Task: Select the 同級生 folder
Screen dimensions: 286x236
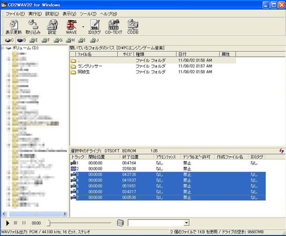Action: (83, 72)
